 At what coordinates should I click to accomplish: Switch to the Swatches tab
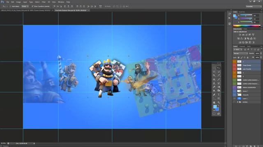(242, 12)
